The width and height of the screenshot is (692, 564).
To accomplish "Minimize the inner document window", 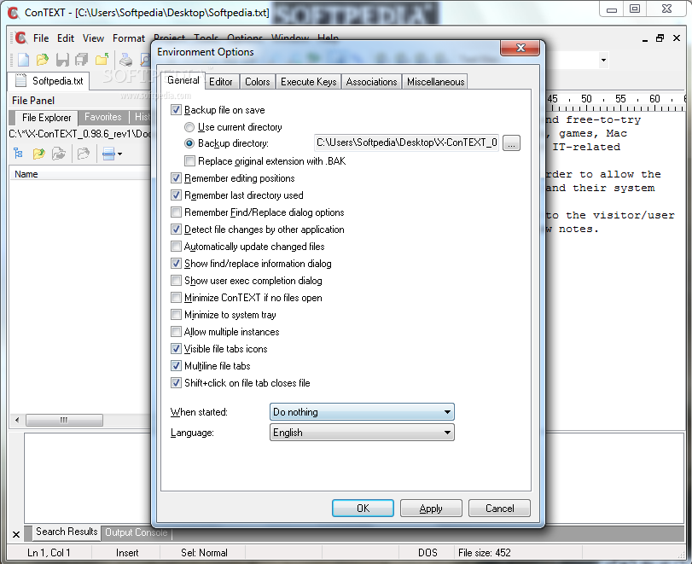I will [645, 40].
